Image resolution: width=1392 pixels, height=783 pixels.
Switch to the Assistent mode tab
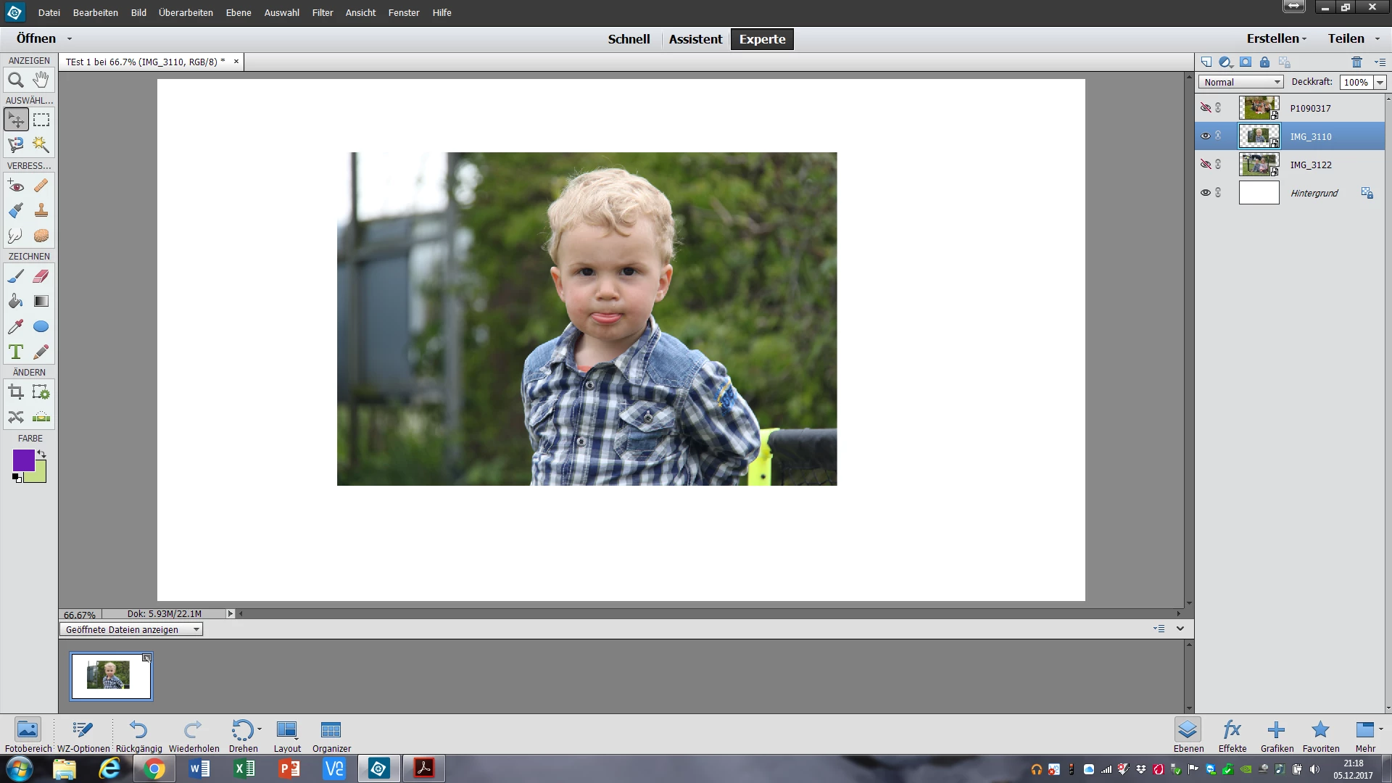(x=695, y=39)
